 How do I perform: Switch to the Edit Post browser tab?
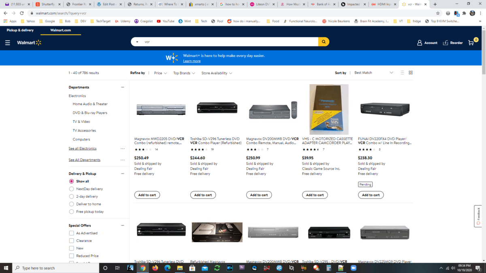tap(109, 4)
